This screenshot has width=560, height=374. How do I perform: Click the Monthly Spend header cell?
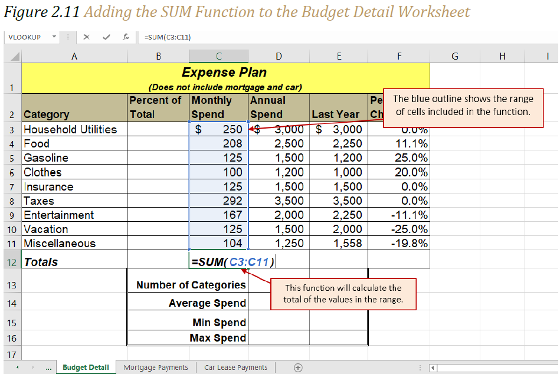[218, 107]
